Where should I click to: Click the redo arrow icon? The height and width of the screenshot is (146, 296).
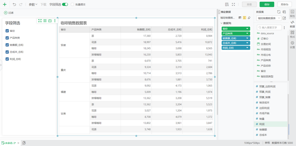point(20,4)
